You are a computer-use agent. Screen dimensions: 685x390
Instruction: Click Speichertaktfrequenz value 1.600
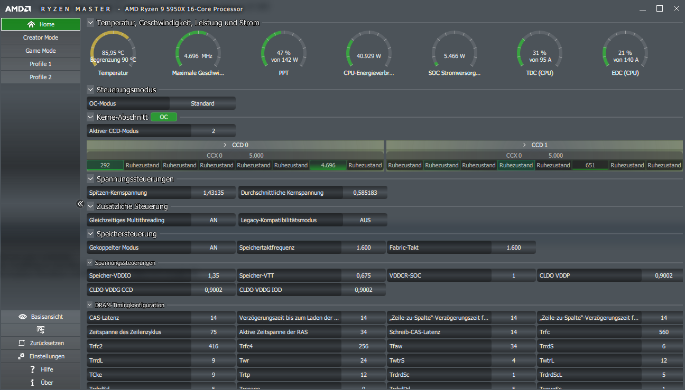364,248
